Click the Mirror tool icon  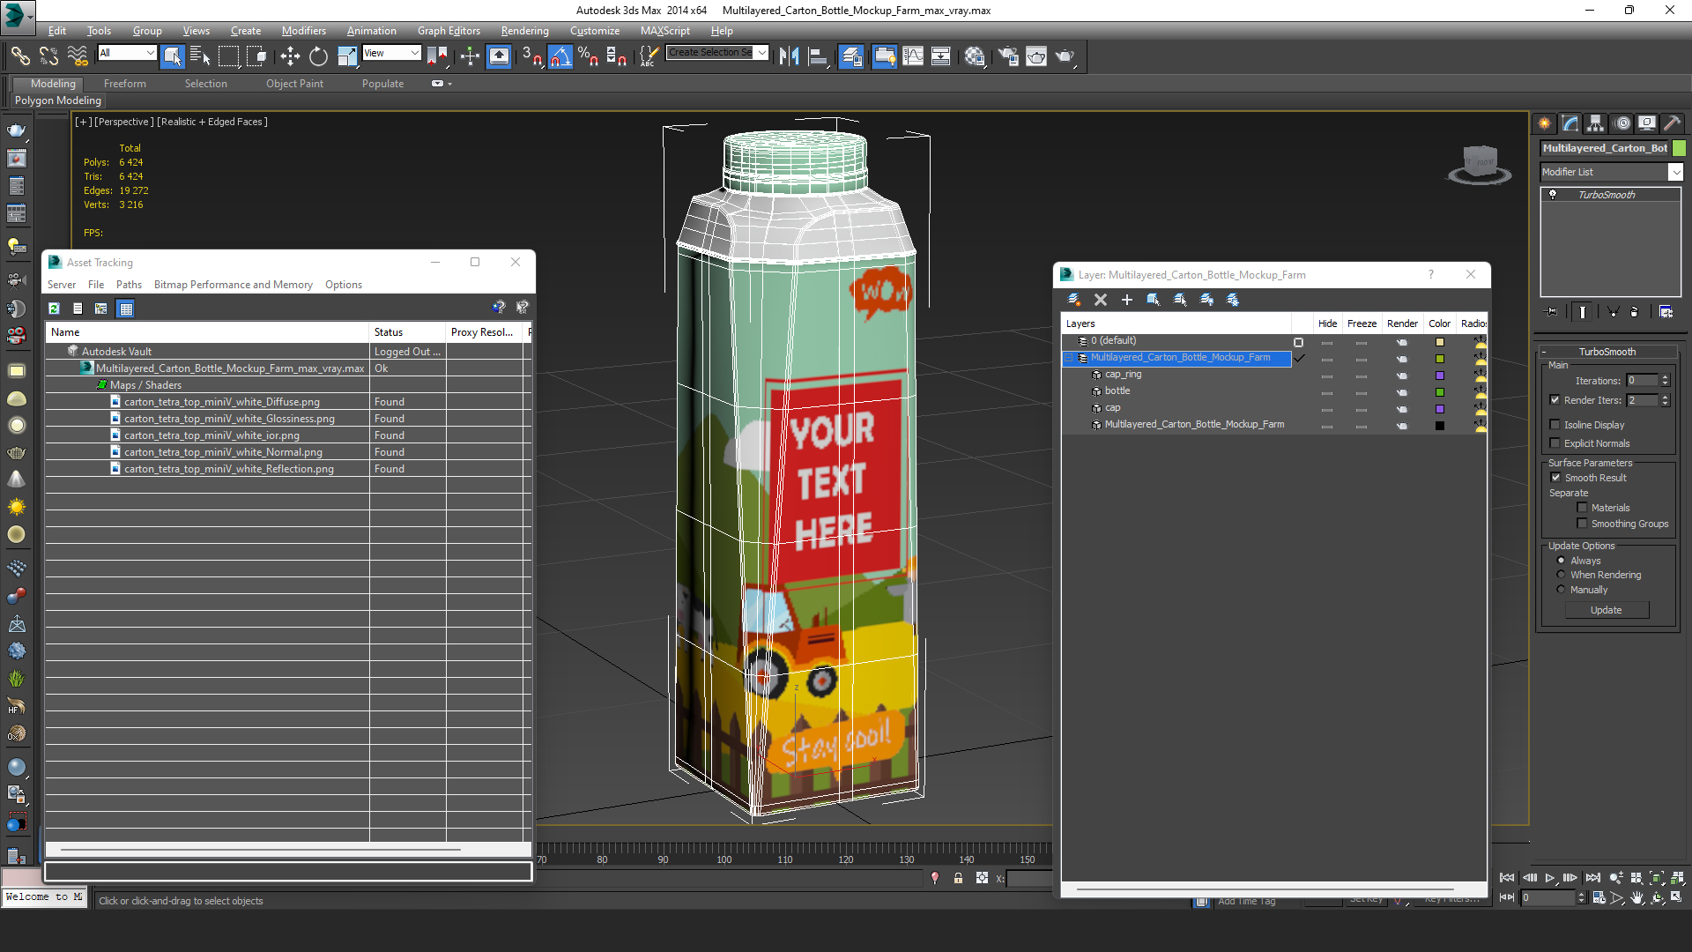point(789,56)
